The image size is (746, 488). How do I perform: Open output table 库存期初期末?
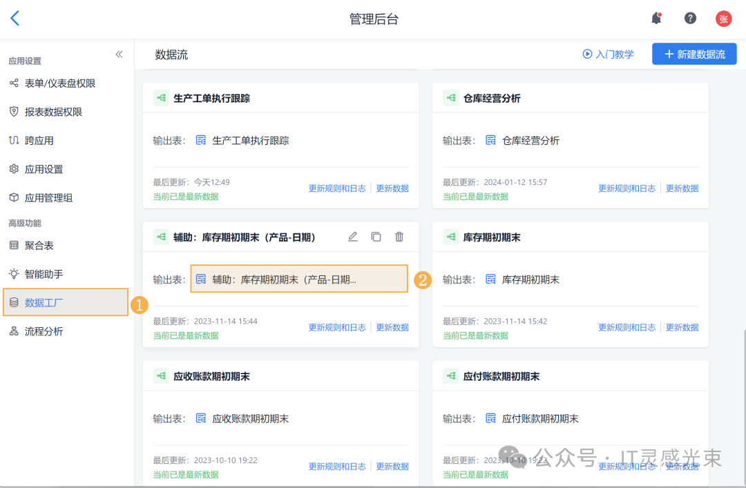tap(530, 280)
